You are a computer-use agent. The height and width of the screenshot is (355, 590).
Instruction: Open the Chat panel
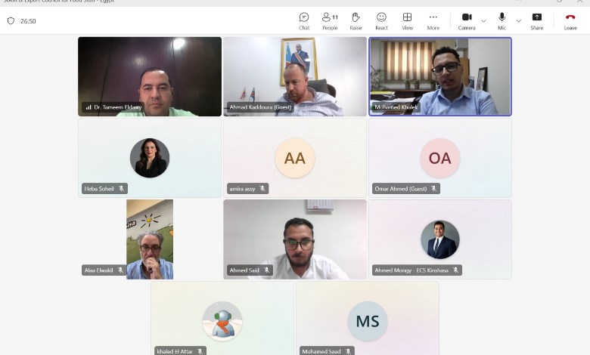pos(304,21)
